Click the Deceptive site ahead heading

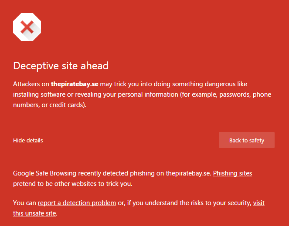tap(61, 66)
